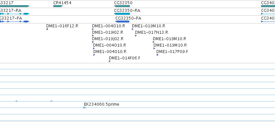Click the DME1-016F12.R arrowhead marker
Viewport: 275px width, 122px height.
[x=47, y=29]
